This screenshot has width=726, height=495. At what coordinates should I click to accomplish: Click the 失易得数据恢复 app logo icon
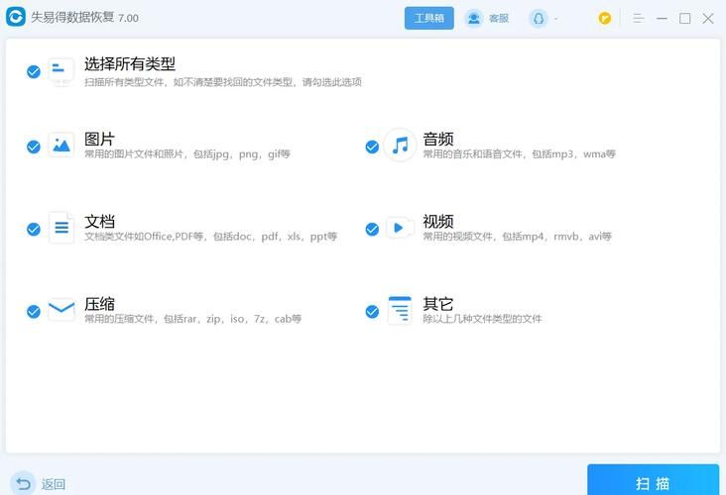16,17
